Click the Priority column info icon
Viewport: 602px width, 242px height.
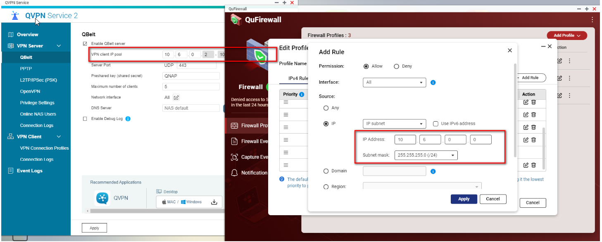[302, 94]
